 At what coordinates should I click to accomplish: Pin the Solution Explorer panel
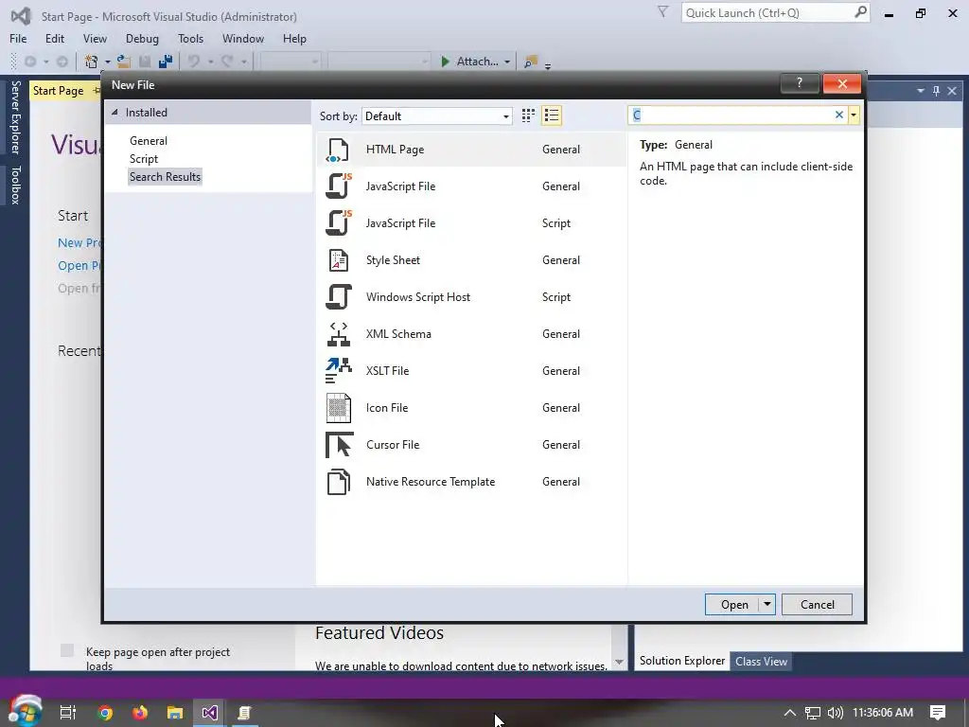pyautogui.click(x=936, y=91)
